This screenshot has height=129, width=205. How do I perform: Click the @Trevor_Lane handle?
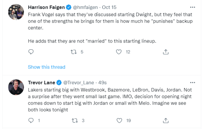pos(76,82)
